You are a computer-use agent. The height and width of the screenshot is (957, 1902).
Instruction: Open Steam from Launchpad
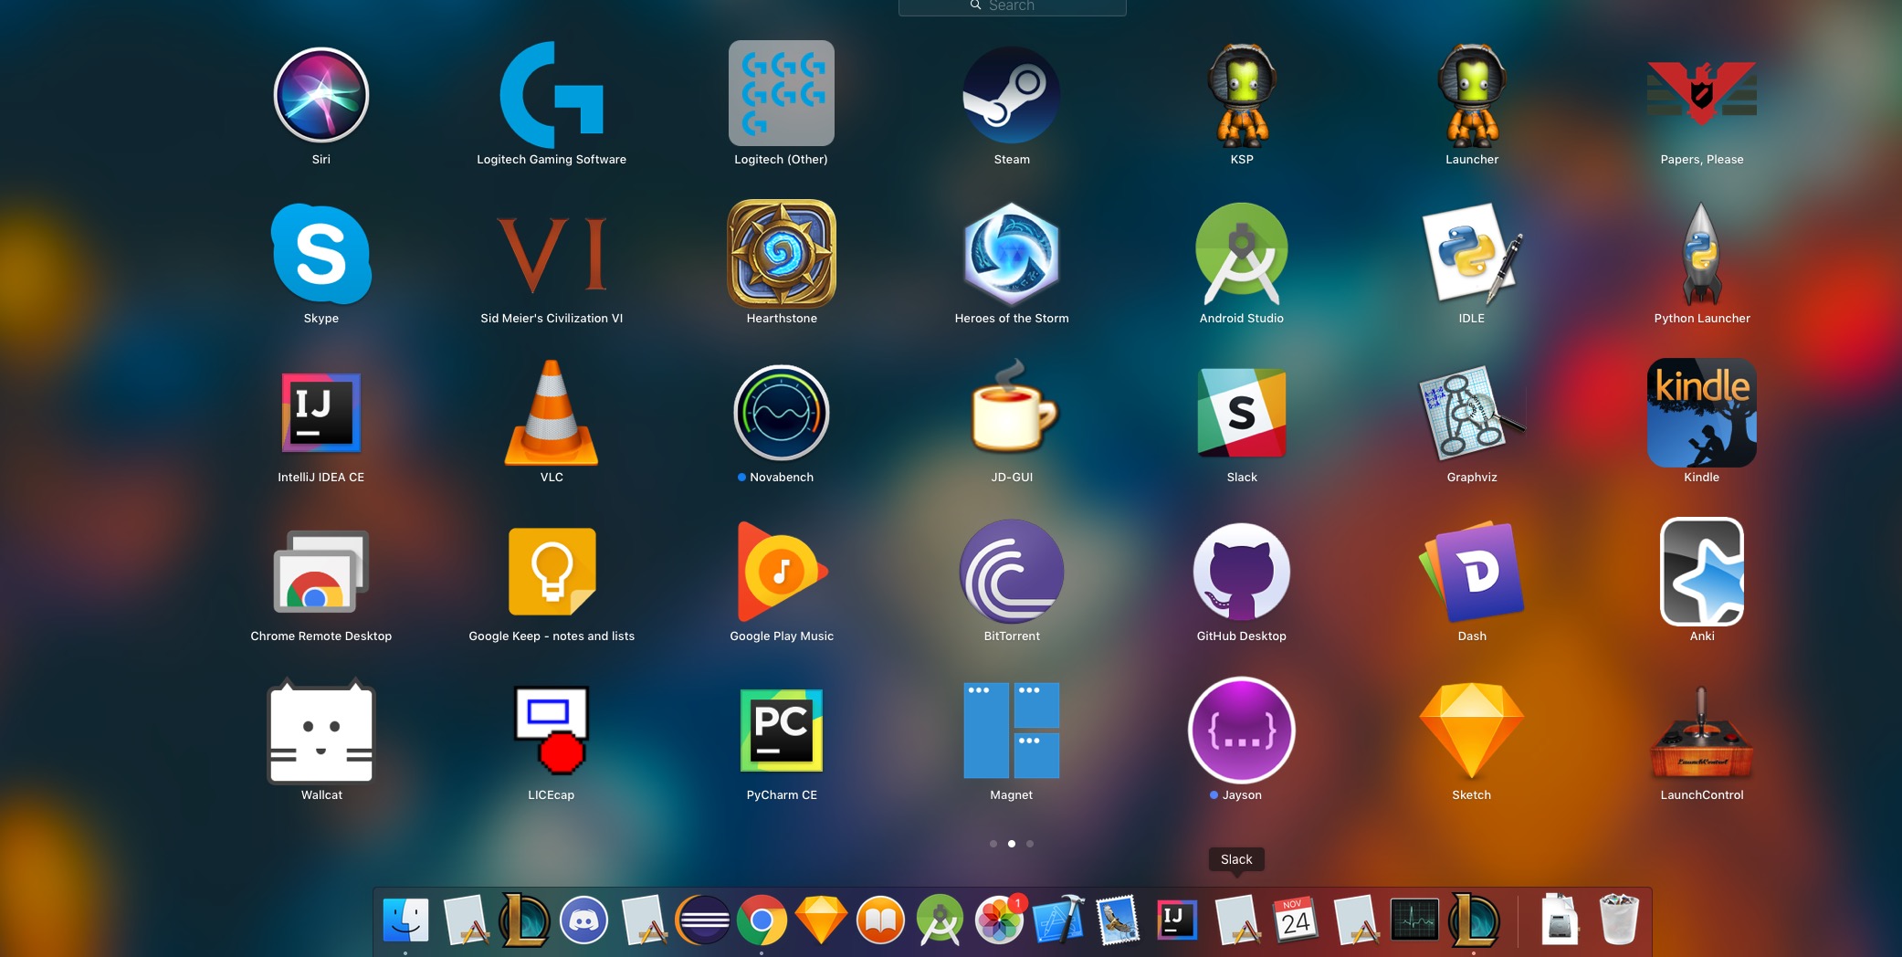coord(1011,94)
